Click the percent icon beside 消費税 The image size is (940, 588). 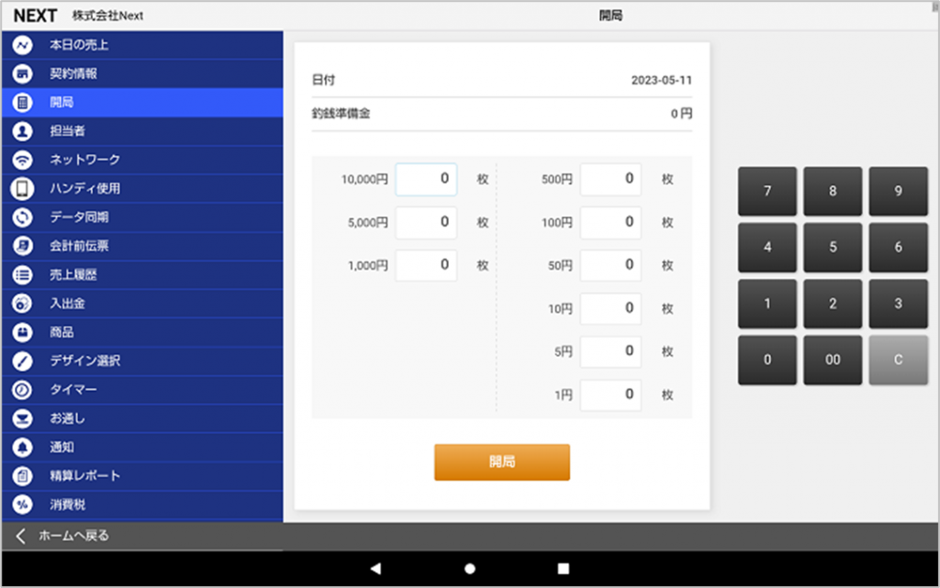(23, 505)
